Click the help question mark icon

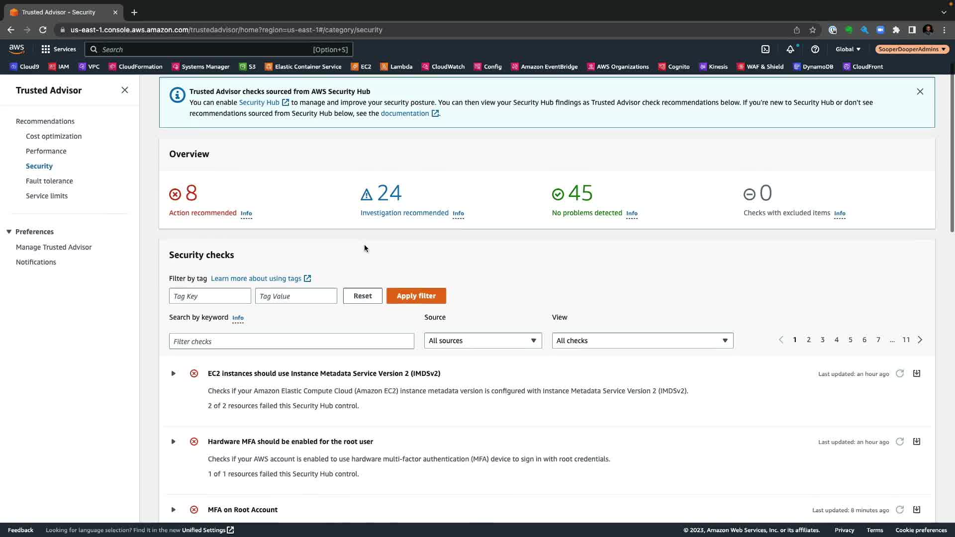click(815, 49)
